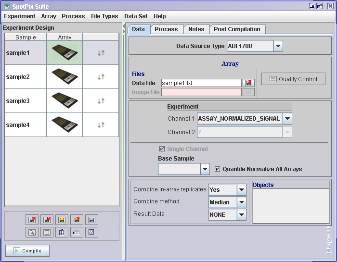Open the Result Data dropdown
Image resolution: width=337 pixels, height=262 pixels.
pos(242,214)
